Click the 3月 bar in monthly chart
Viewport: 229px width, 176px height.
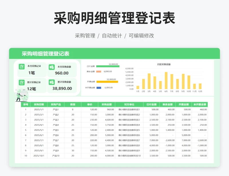[x=149, y=81]
